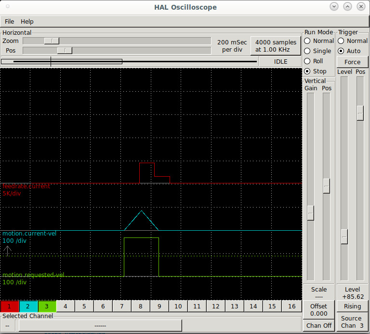Enable channel 16
Image resolution: width=370 pixels, height=334 pixels.
tap(292, 306)
